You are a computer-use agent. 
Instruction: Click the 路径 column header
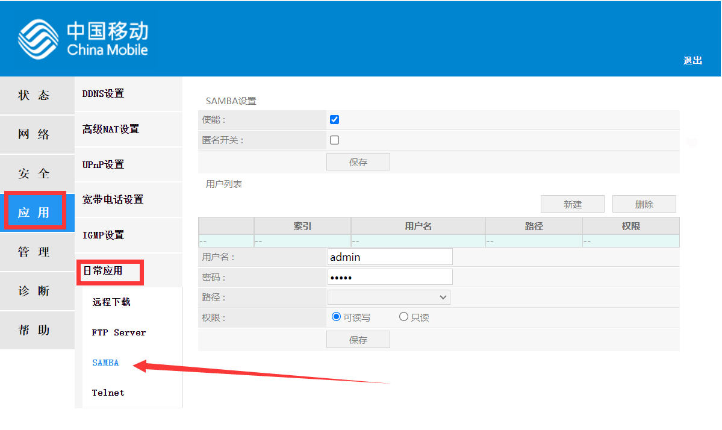pos(534,226)
